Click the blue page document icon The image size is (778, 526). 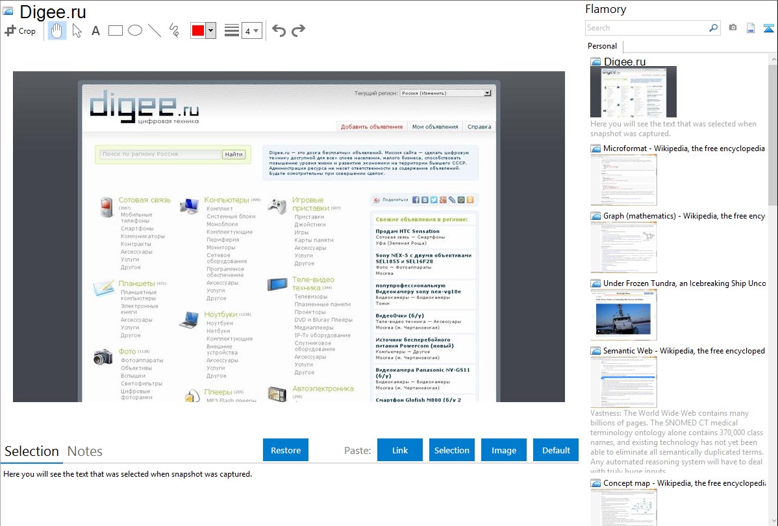(751, 28)
